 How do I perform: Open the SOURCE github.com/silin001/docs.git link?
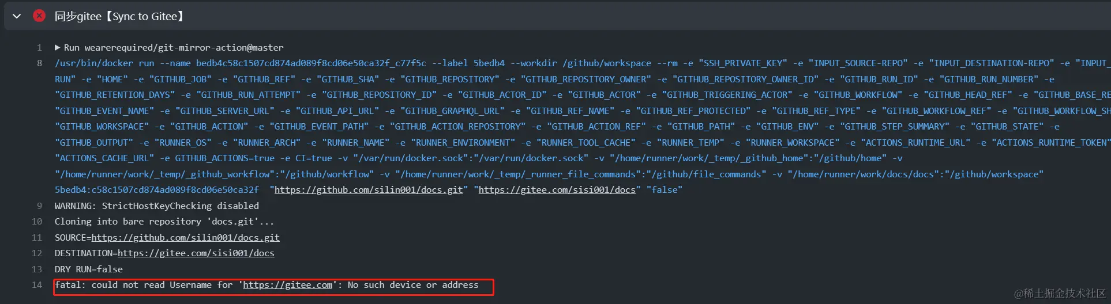click(186, 237)
